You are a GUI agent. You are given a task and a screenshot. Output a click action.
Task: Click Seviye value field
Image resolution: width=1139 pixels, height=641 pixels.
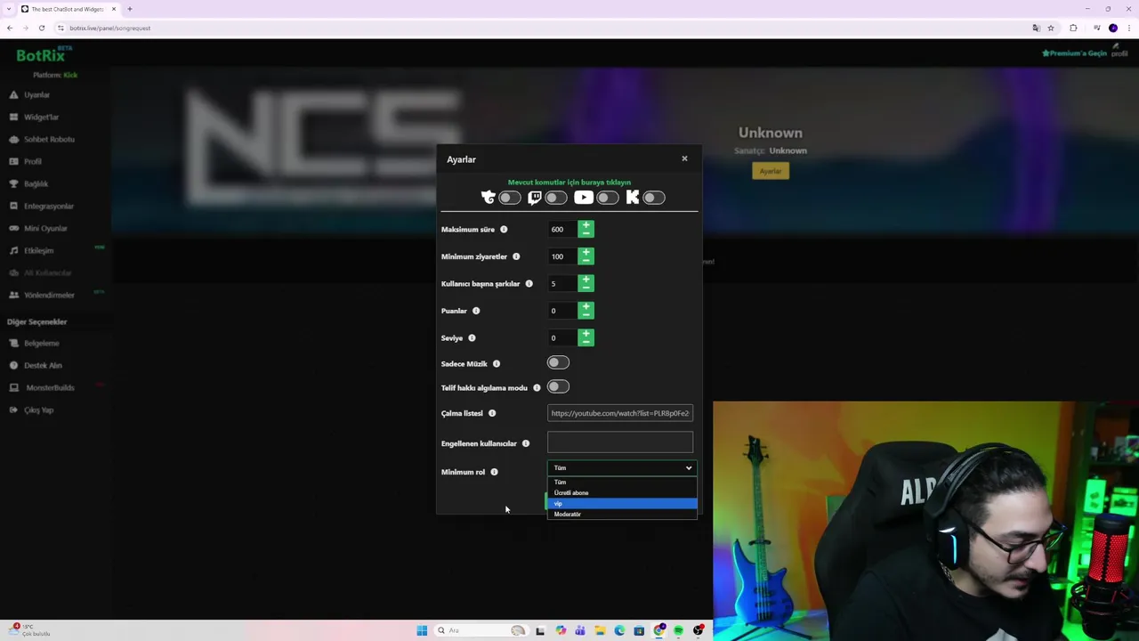tap(562, 337)
